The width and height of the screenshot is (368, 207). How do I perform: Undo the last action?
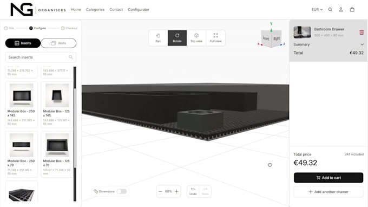point(193,191)
